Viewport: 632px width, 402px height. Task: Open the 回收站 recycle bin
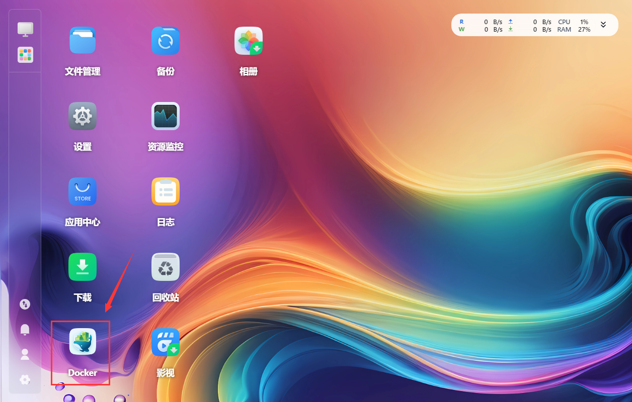pyautogui.click(x=166, y=267)
